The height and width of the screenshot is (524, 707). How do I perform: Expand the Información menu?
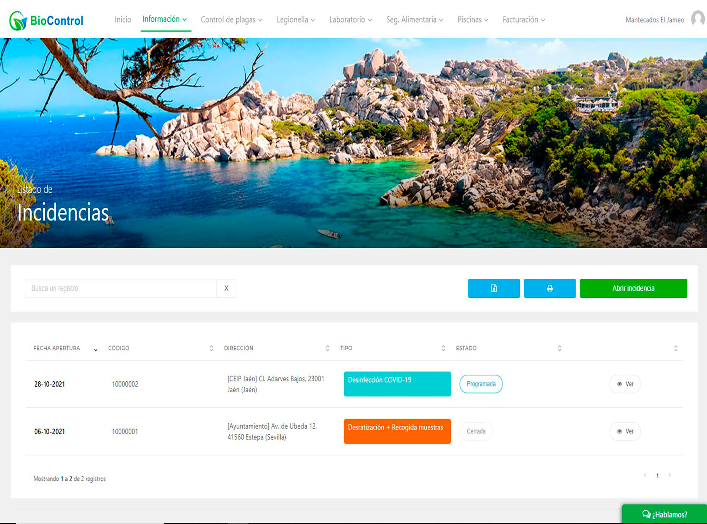click(165, 19)
